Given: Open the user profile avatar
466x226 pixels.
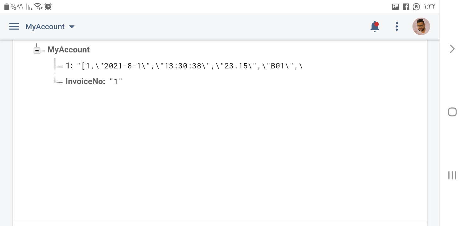Looking at the screenshot, I should point(421,26).
